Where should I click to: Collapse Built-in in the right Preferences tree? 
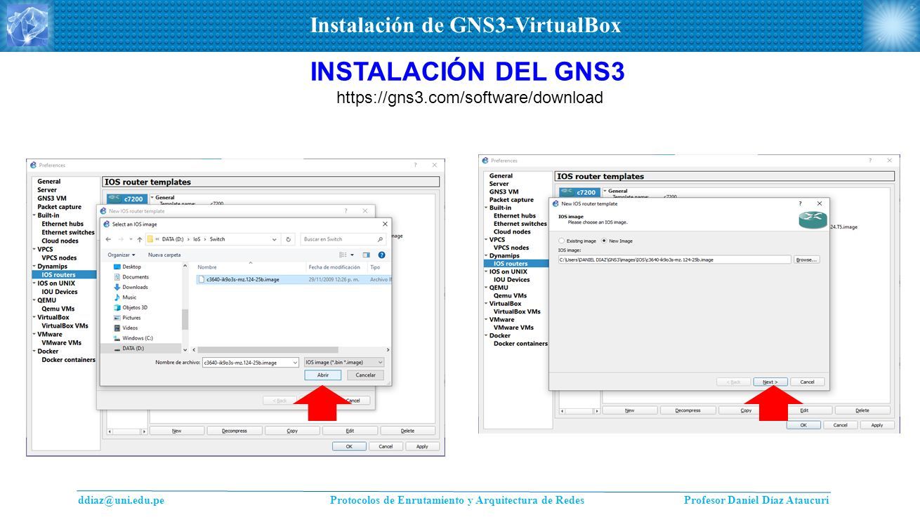pos(486,208)
